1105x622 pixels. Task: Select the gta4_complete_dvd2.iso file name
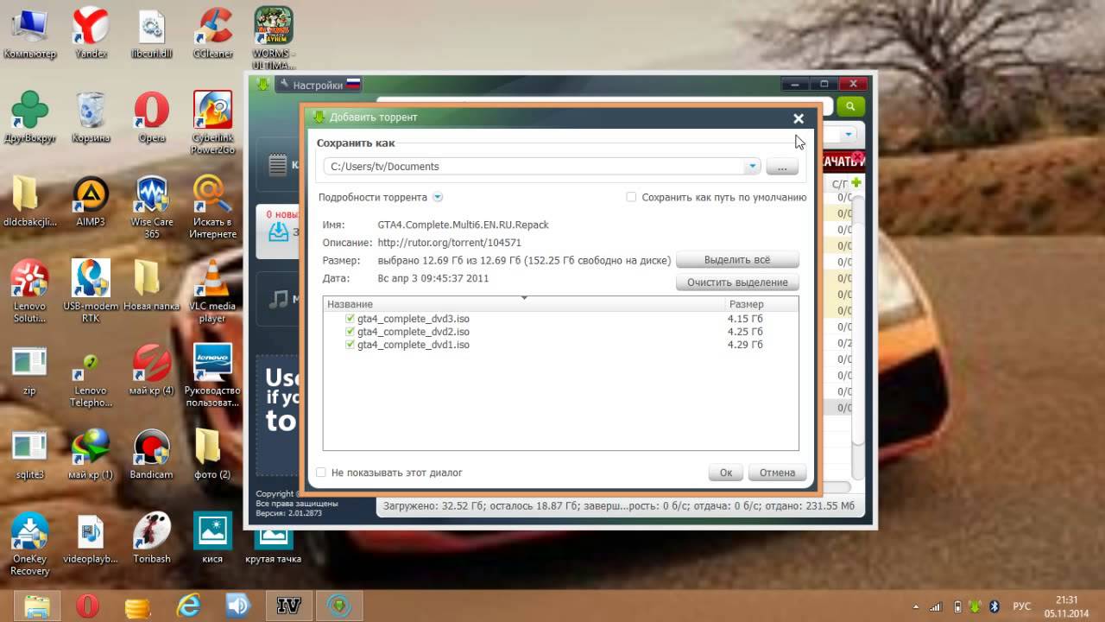tap(414, 332)
